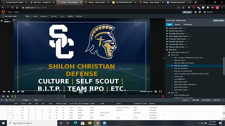Open the Filters dropdown
Screen dimensions: 225x126
coord(37,100)
